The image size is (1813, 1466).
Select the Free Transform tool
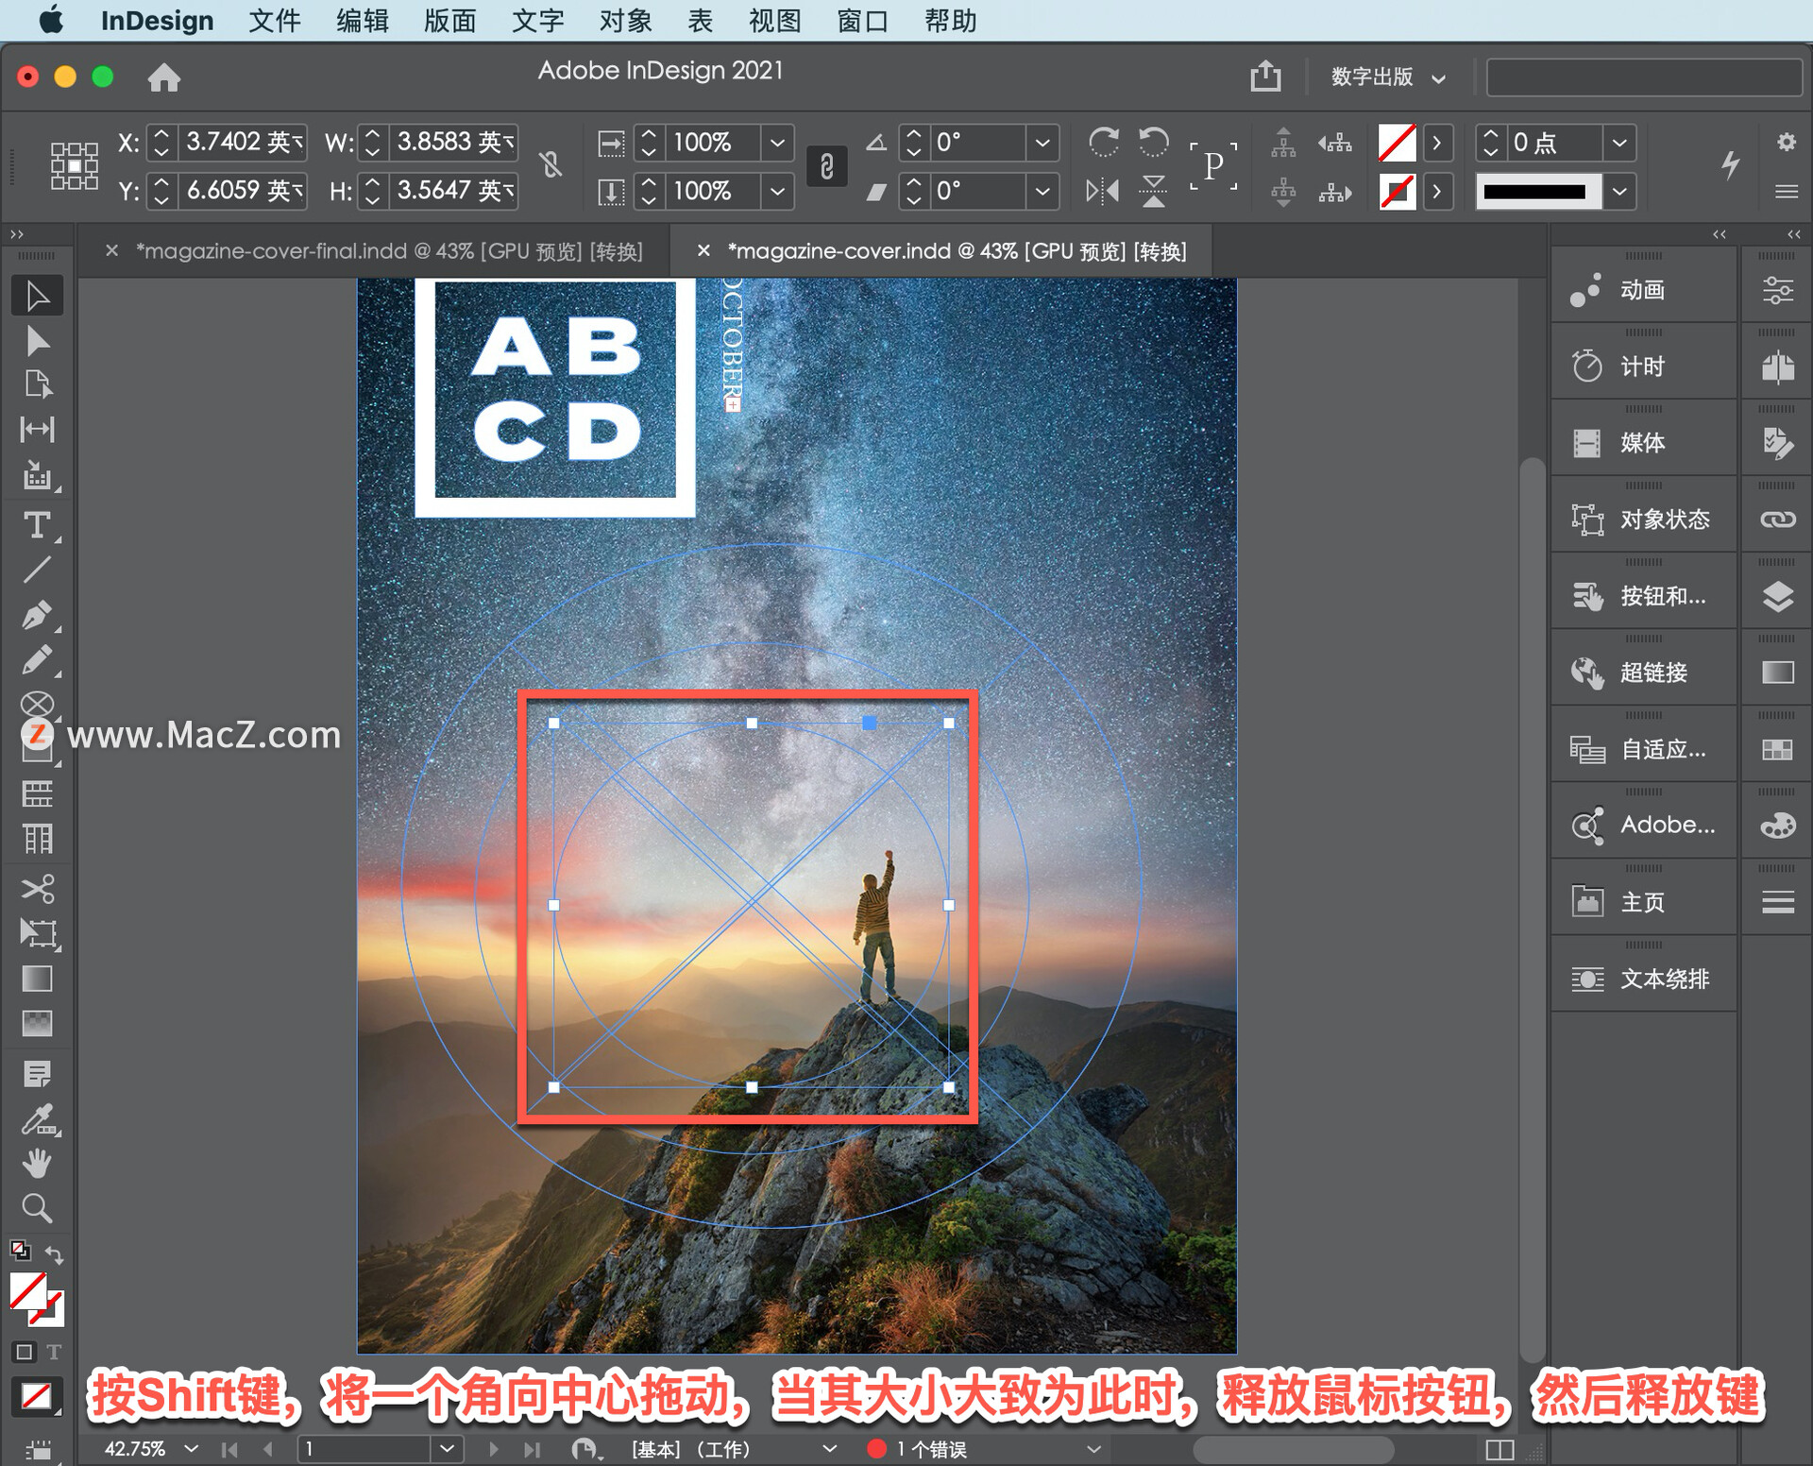click(37, 933)
